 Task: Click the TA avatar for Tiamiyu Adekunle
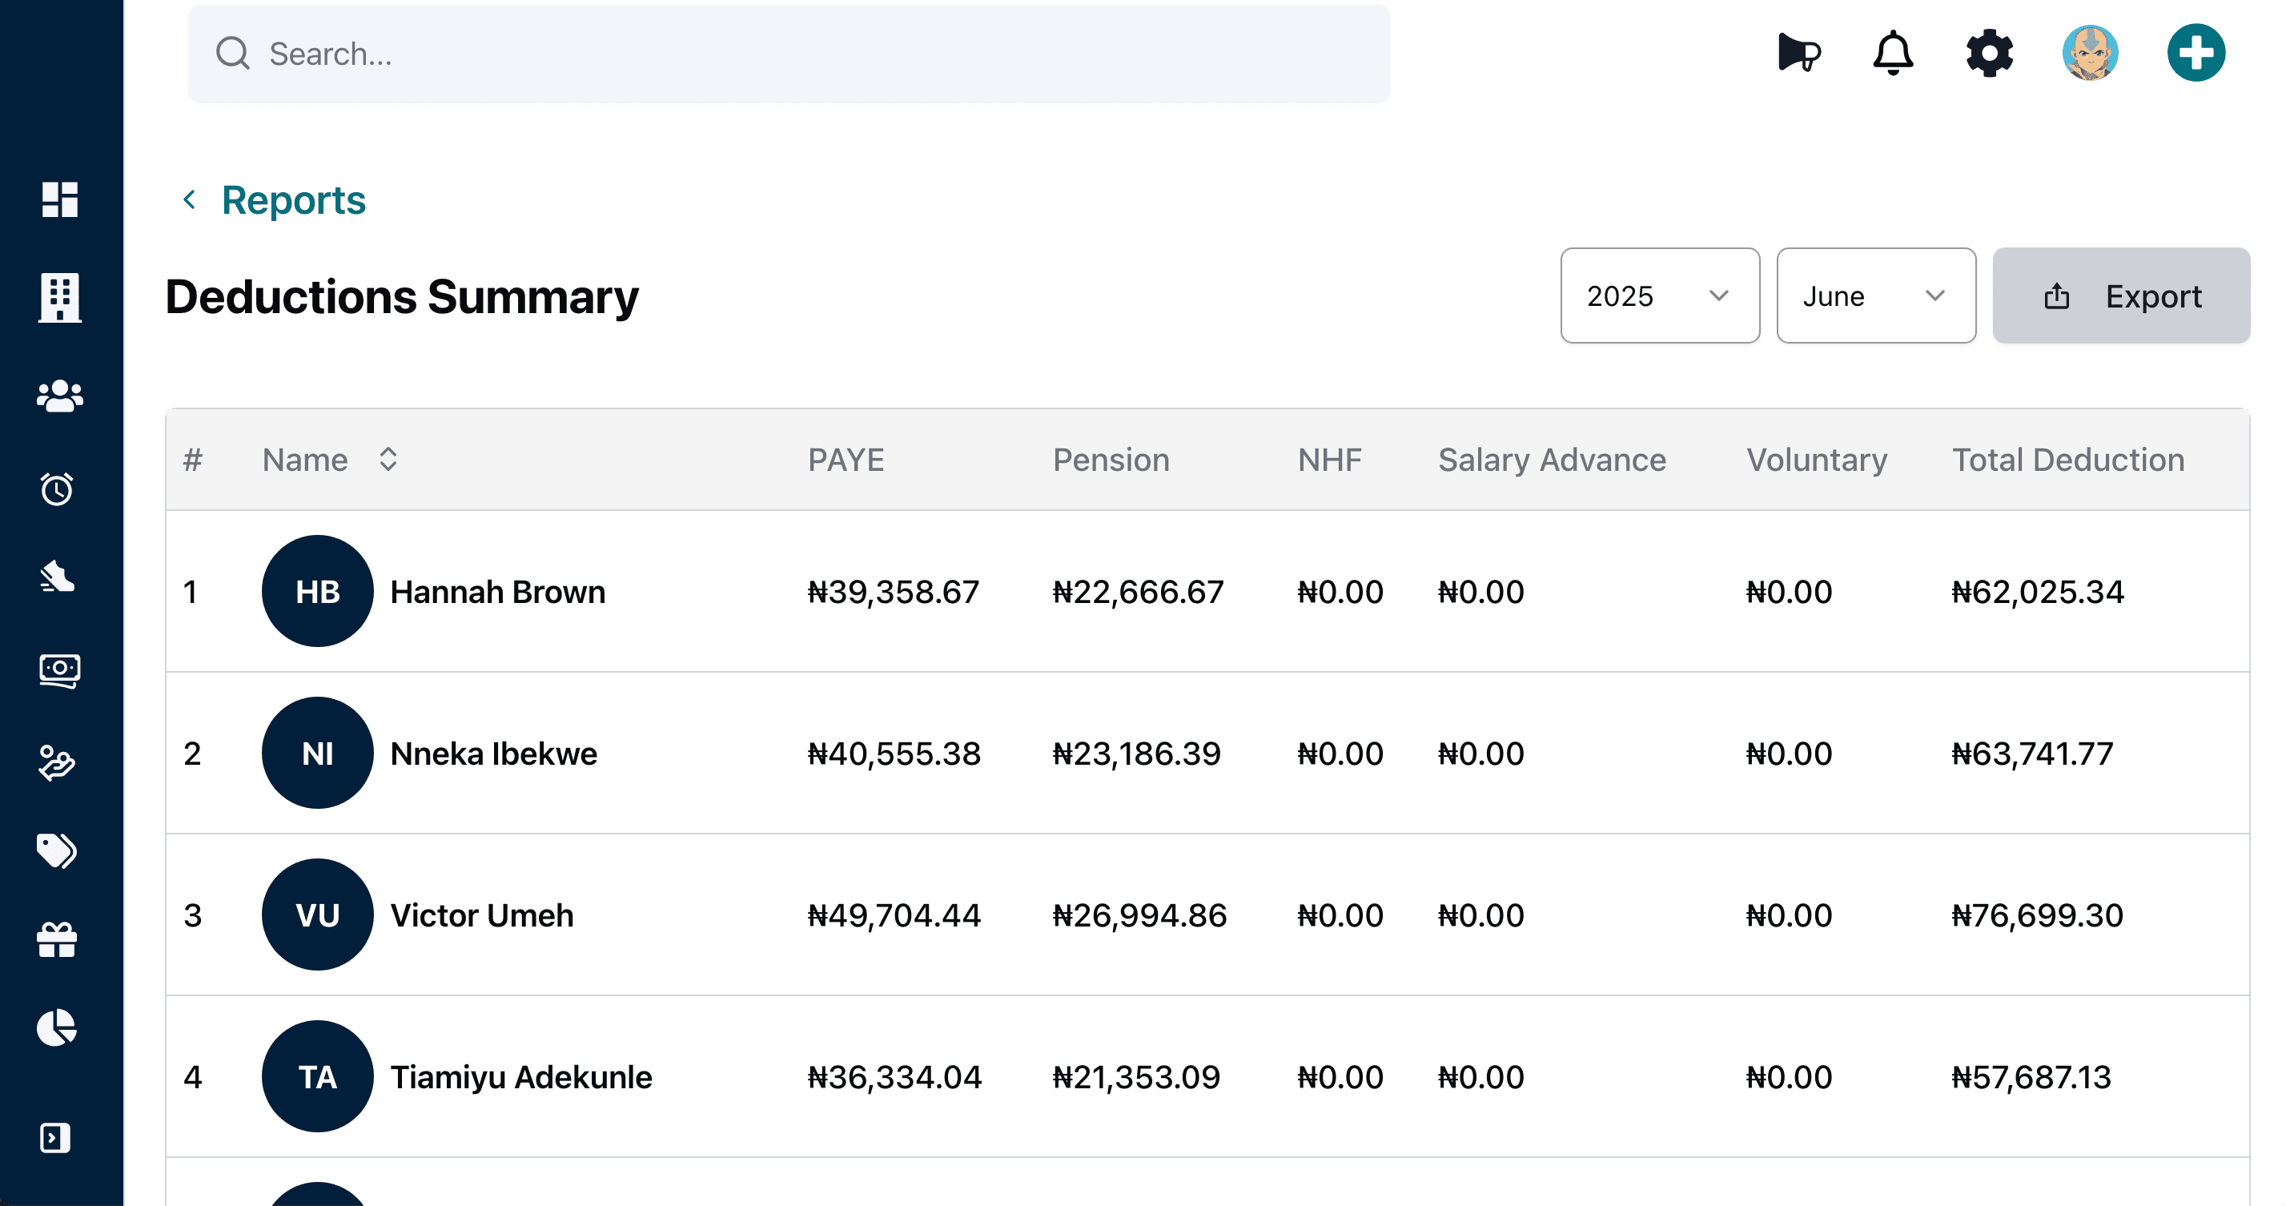click(318, 1075)
